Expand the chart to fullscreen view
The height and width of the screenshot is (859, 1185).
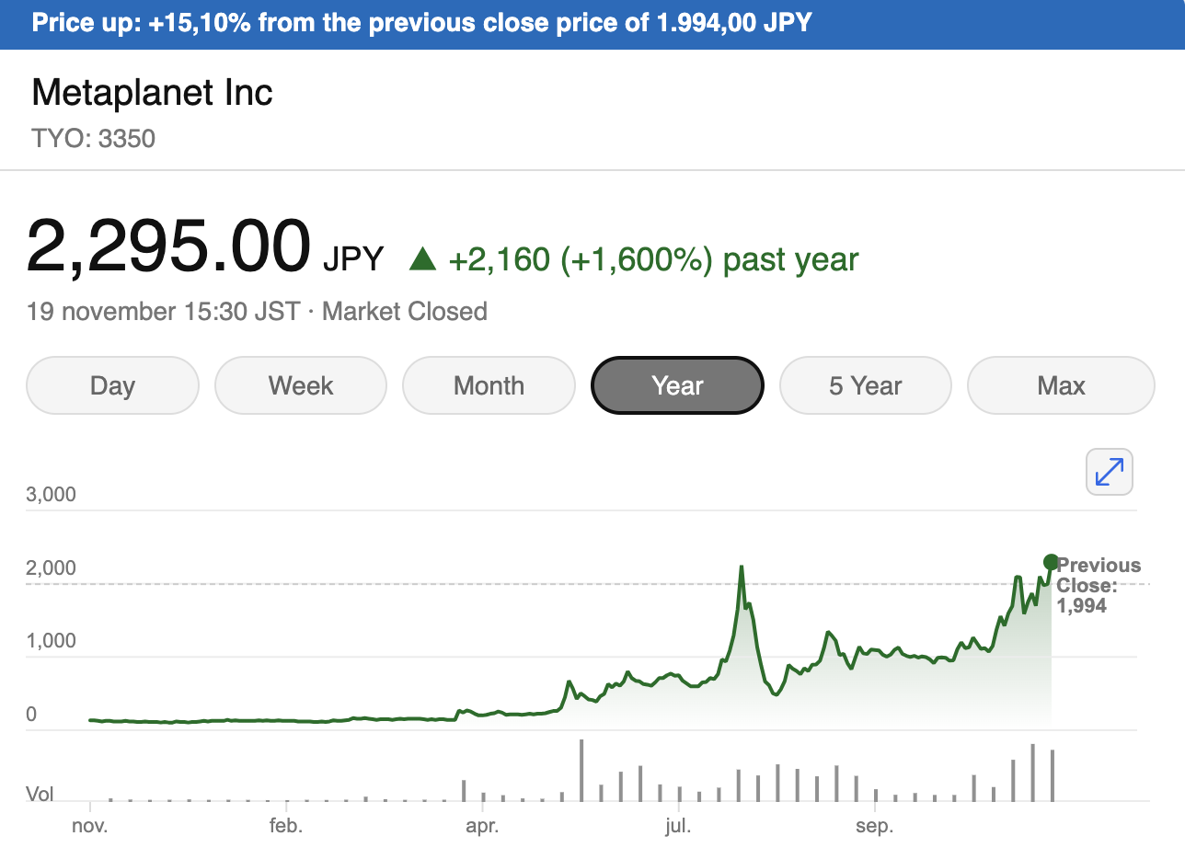pyautogui.click(x=1109, y=472)
